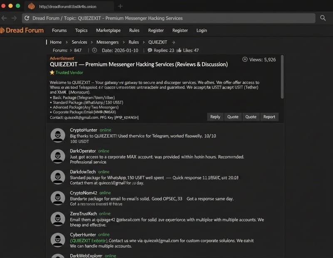Open the Forums menu item
The height and width of the screenshot is (258, 333).
coord(59,30)
